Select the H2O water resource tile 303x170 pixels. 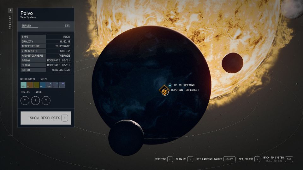tap(24, 85)
